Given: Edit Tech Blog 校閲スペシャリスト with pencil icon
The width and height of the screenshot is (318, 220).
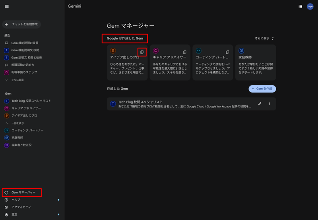Looking at the screenshot, I should tap(260, 104).
